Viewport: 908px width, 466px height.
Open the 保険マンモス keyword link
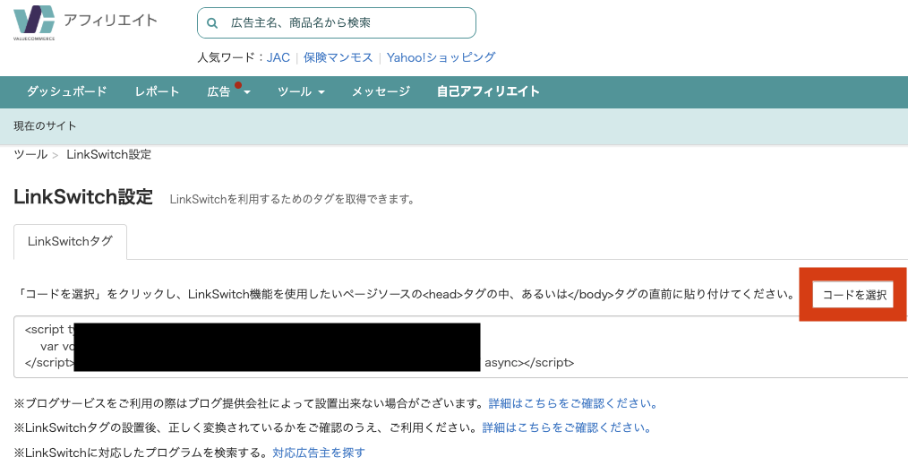click(338, 57)
